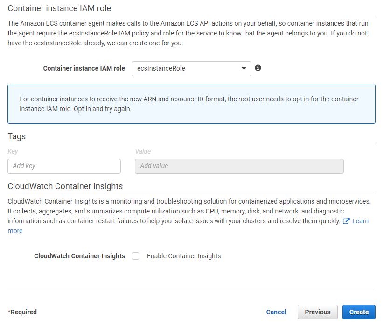Click the Add value input field

point(239,166)
